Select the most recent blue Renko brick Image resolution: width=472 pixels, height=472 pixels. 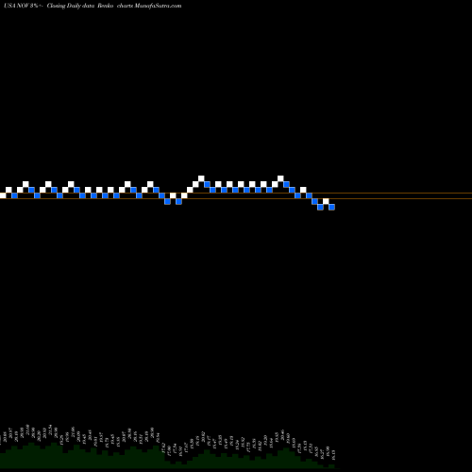pos(331,207)
